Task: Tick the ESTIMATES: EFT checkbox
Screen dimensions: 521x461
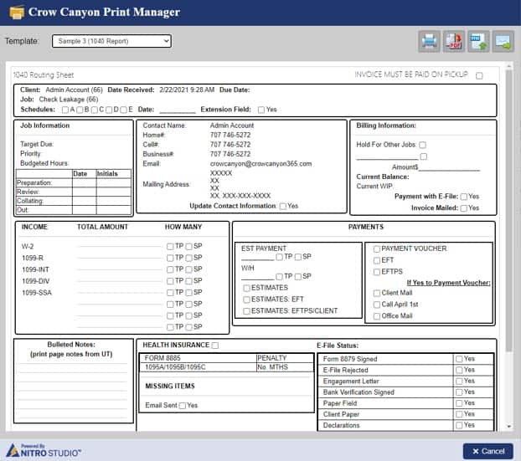Action: 246,300
